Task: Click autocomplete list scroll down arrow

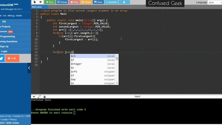Action: click(x=117, y=83)
